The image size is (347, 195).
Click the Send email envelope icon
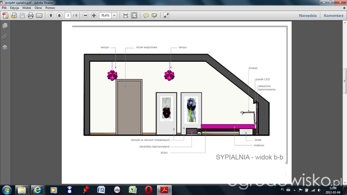click(39, 16)
